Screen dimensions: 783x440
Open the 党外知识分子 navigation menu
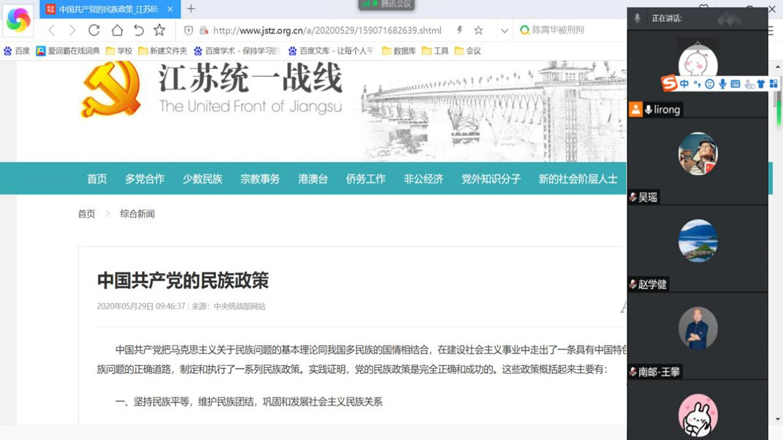click(x=491, y=179)
